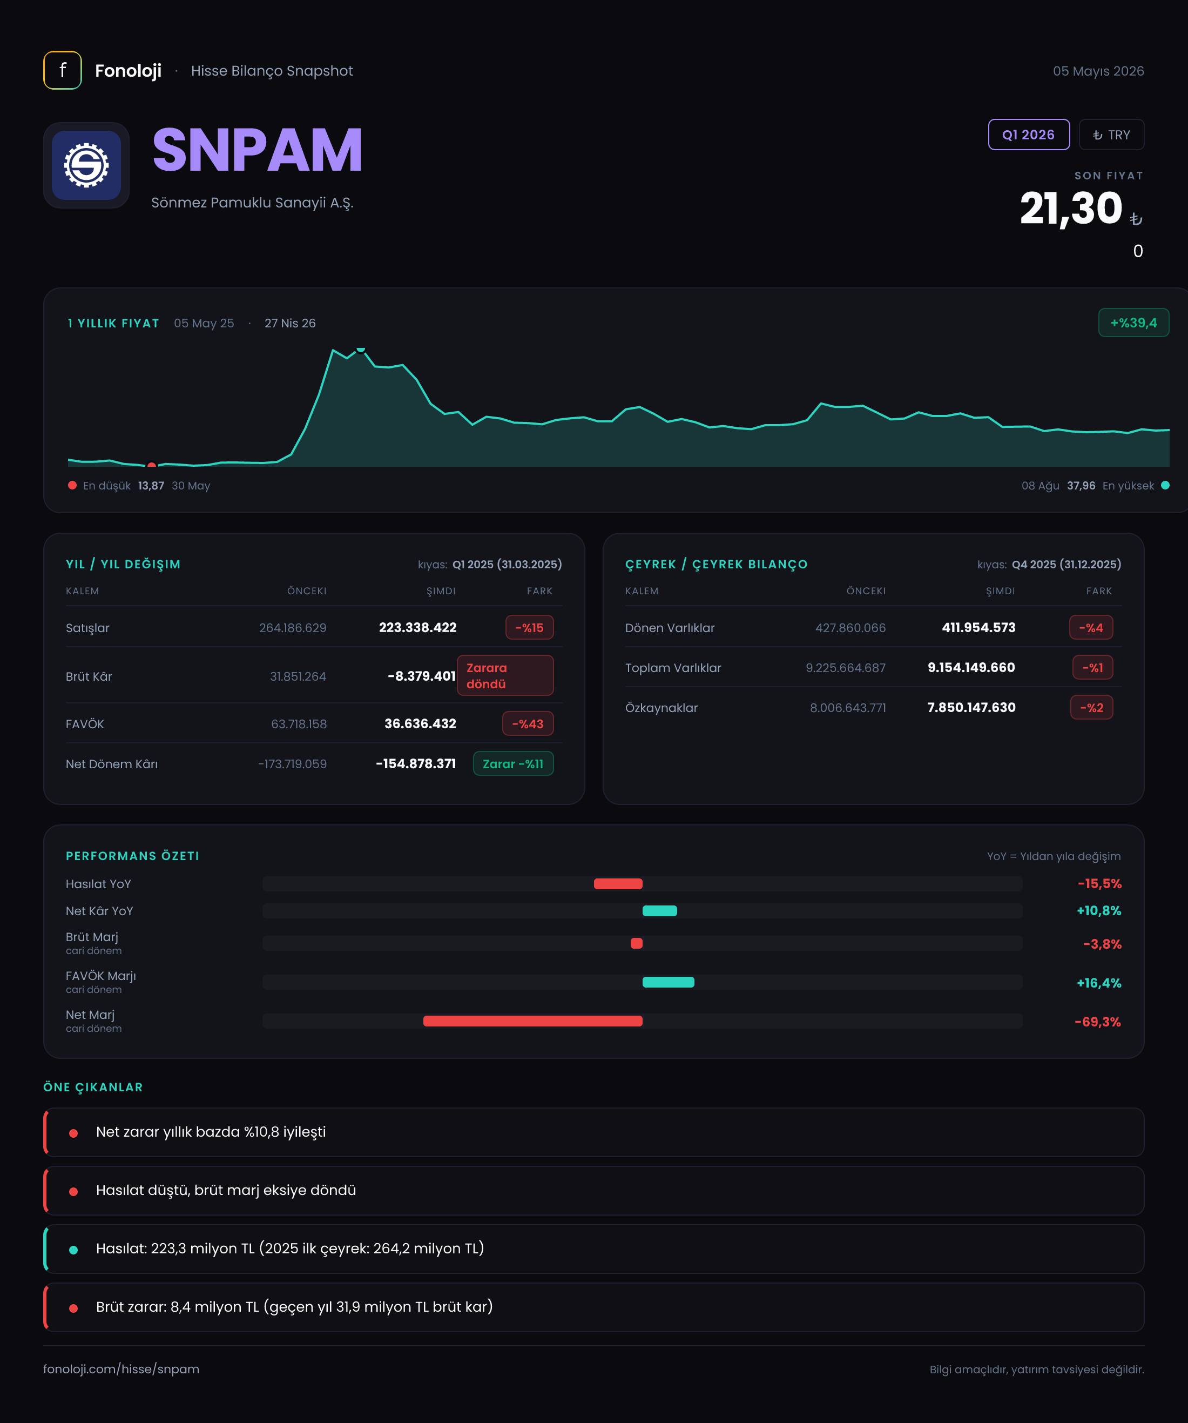Screen dimensions: 1188x1423
Task: Click the Net Marj long red bar
Action: (x=532, y=1021)
